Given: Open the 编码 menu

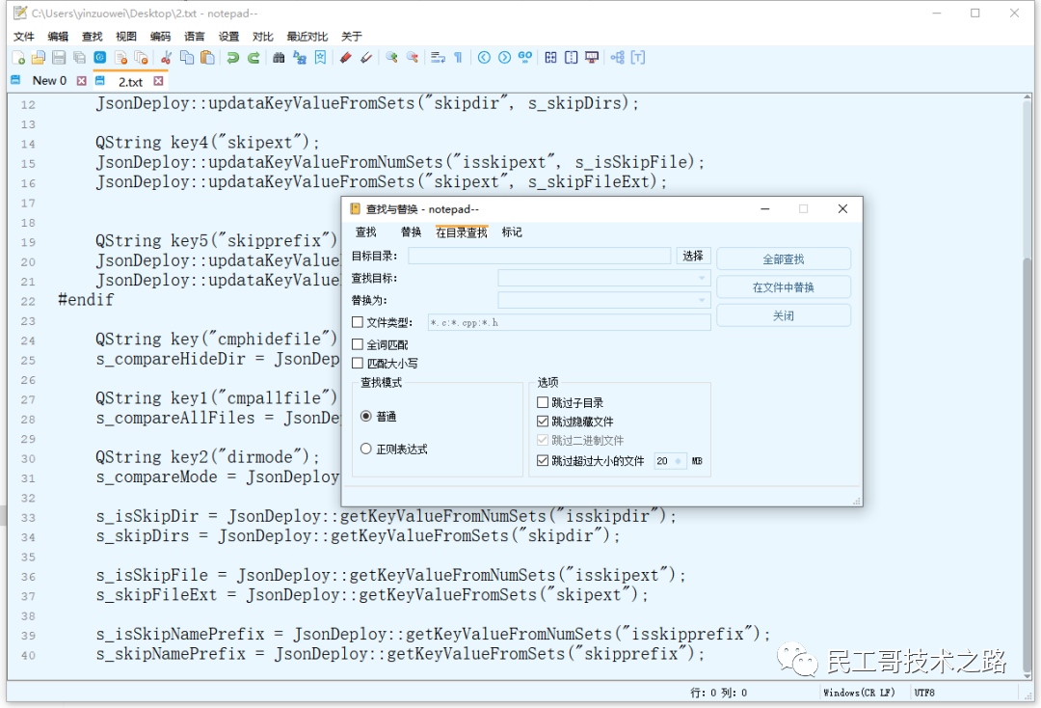Looking at the screenshot, I should point(160,37).
